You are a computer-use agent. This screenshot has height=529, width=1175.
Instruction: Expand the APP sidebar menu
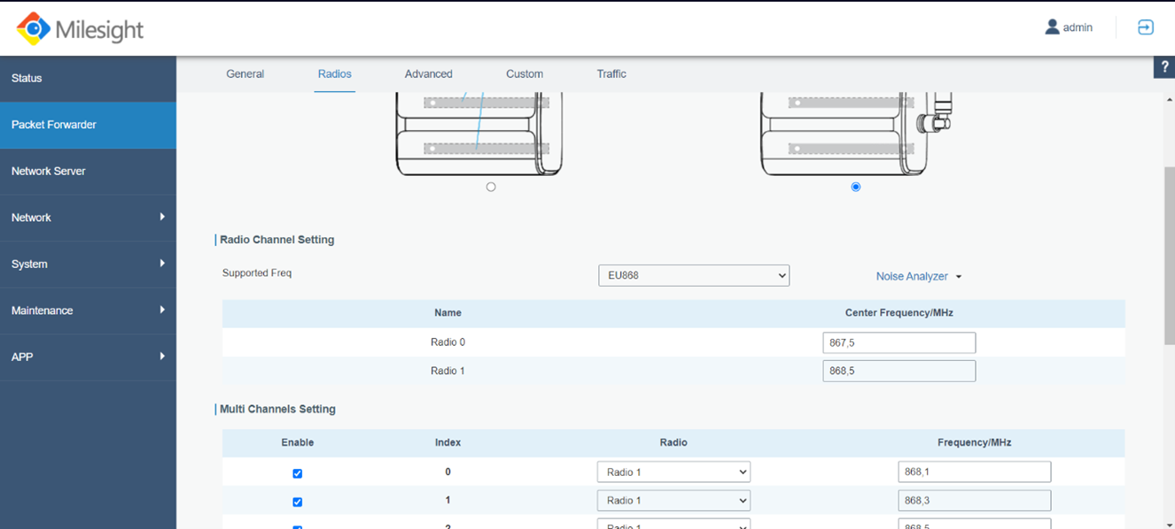[162, 356]
